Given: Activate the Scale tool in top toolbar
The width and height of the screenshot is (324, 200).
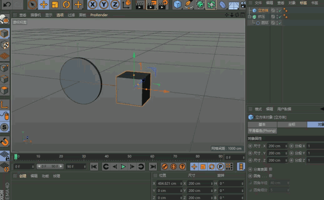Looking at the screenshot, I should pyautogui.click(x=55, y=5).
